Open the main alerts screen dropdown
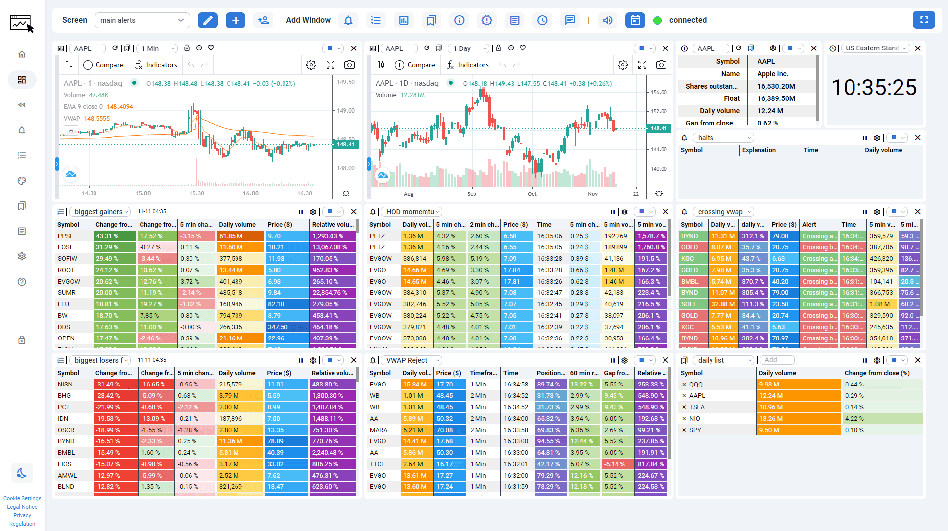 (x=142, y=20)
